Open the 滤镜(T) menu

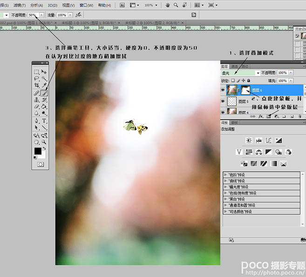(20, 5)
